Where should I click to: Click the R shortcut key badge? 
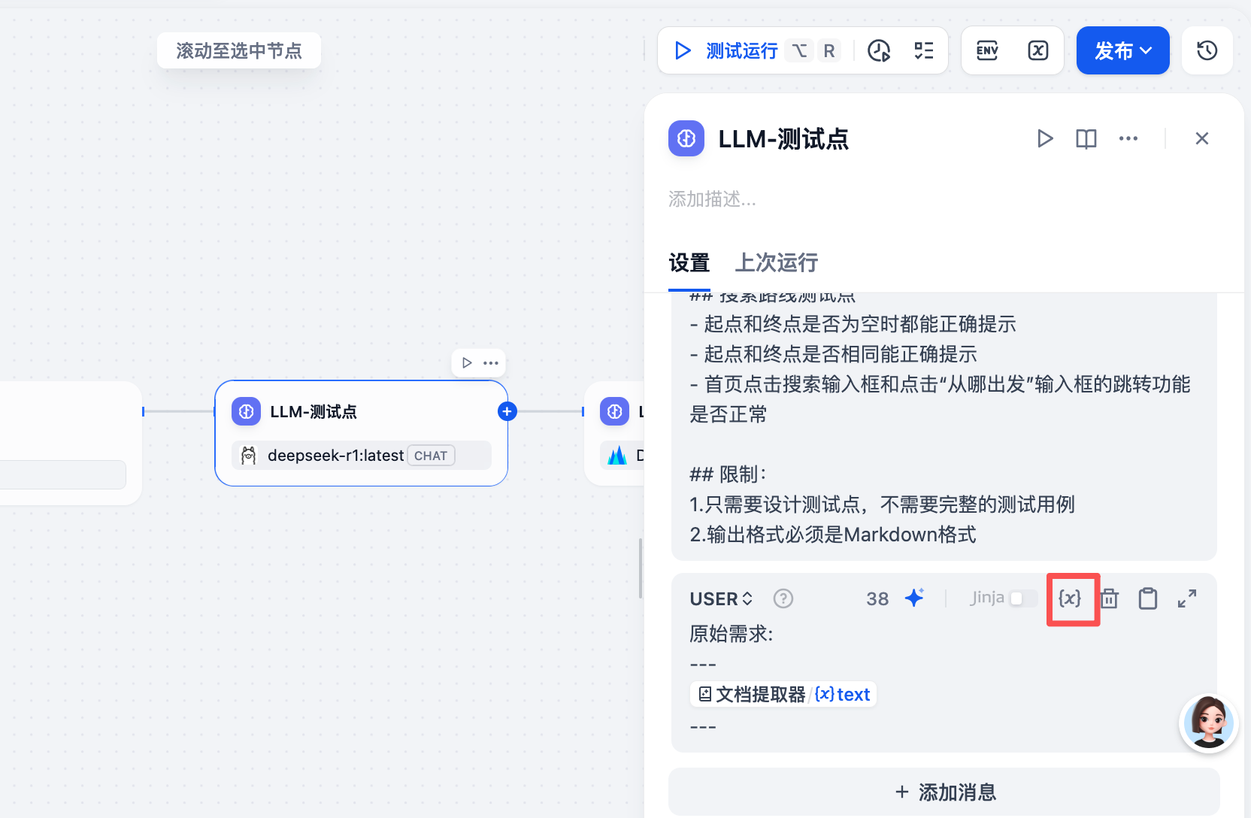(x=829, y=50)
